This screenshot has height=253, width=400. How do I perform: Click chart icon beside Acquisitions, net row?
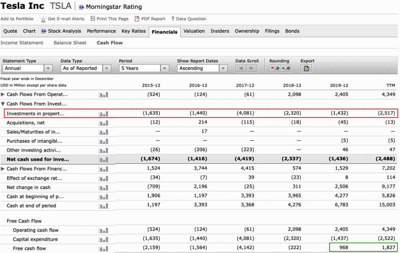click(x=104, y=123)
